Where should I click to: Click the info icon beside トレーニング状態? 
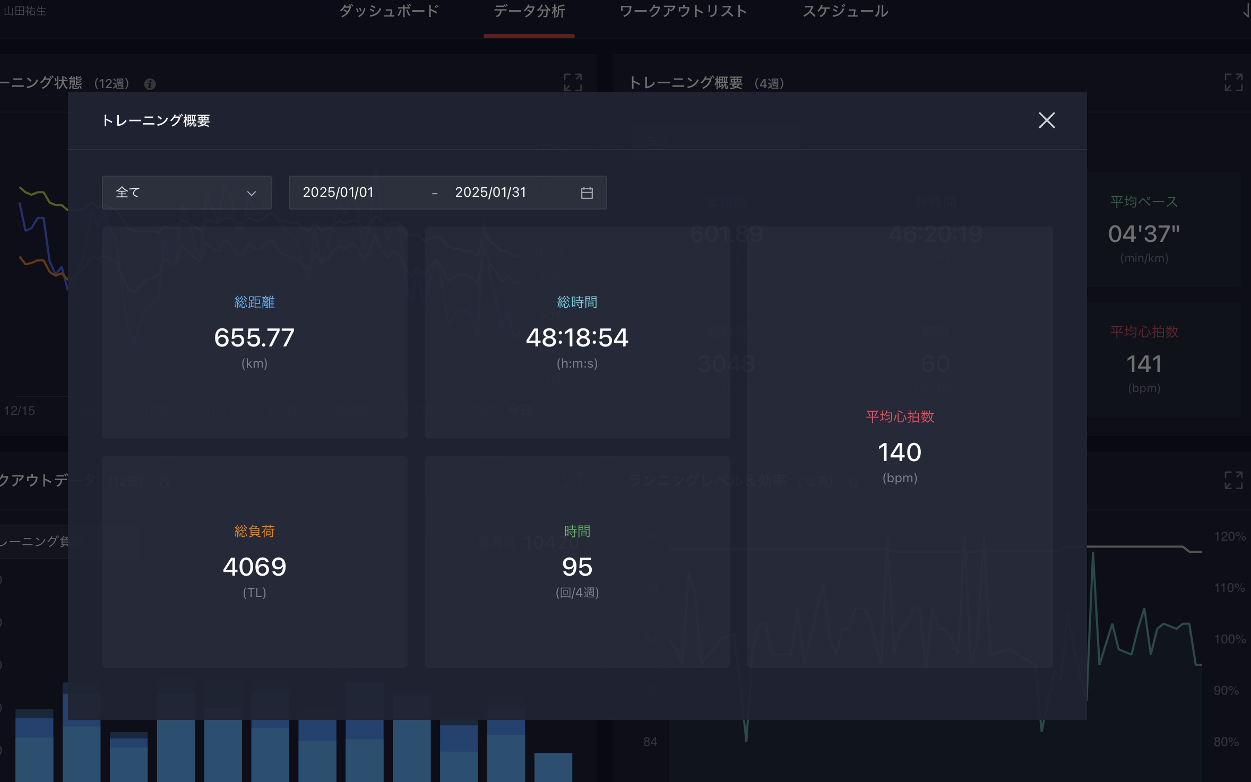(x=150, y=84)
